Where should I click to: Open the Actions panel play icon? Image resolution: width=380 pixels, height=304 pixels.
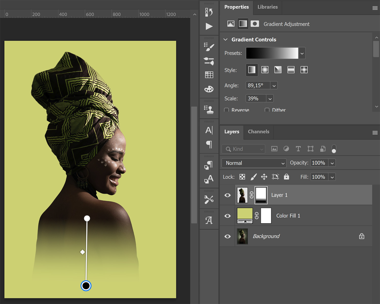click(x=209, y=26)
